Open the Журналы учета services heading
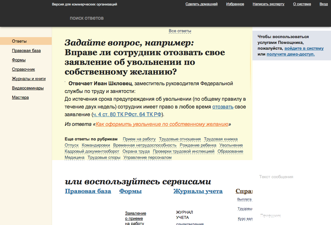 point(198,191)
